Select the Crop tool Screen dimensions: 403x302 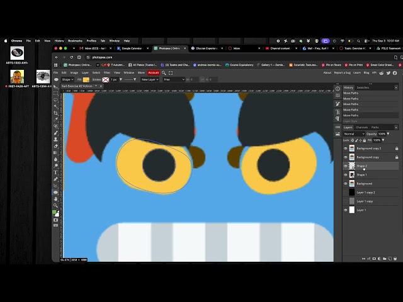[55, 113]
